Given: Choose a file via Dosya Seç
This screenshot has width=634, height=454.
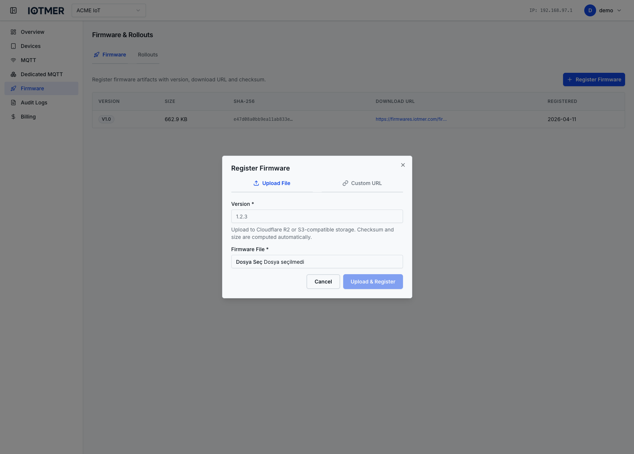Looking at the screenshot, I should (x=249, y=262).
